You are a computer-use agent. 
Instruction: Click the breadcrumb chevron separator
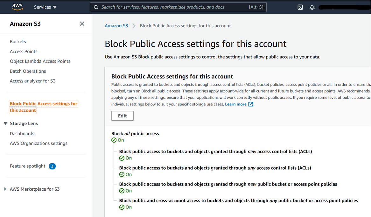(x=134, y=26)
